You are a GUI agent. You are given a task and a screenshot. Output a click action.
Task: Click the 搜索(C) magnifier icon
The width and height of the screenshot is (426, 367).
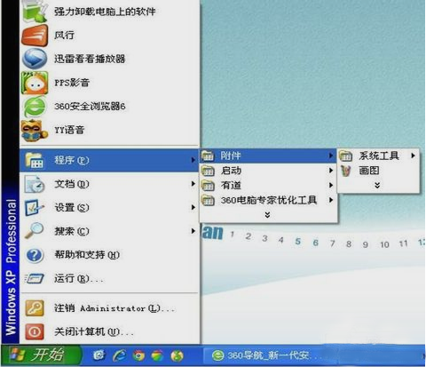[34, 231]
